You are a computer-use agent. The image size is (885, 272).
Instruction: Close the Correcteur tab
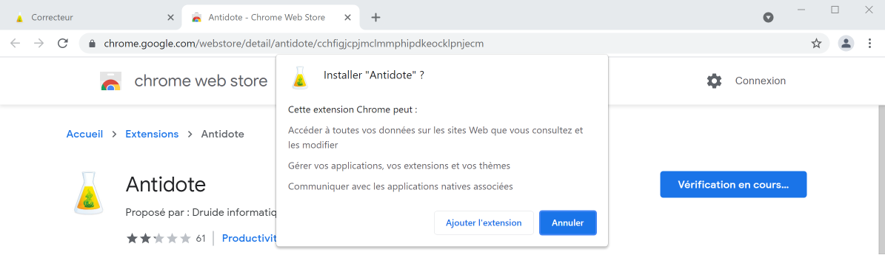coord(170,18)
